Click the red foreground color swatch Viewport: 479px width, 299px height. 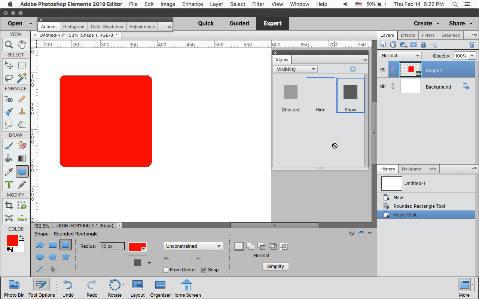tap(12, 241)
